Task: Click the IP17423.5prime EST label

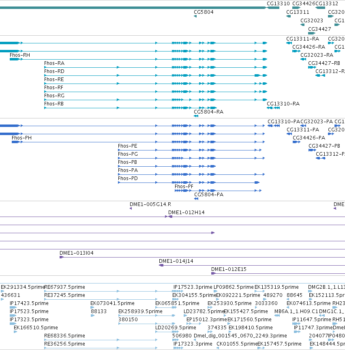Action: pos(29,303)
